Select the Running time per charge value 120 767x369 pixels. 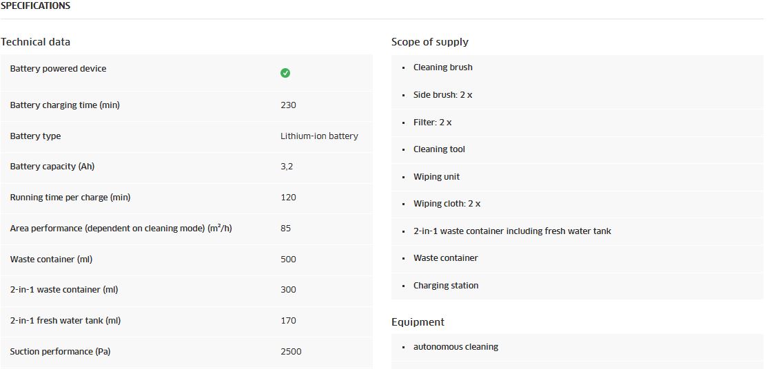[x=288, y=198]
